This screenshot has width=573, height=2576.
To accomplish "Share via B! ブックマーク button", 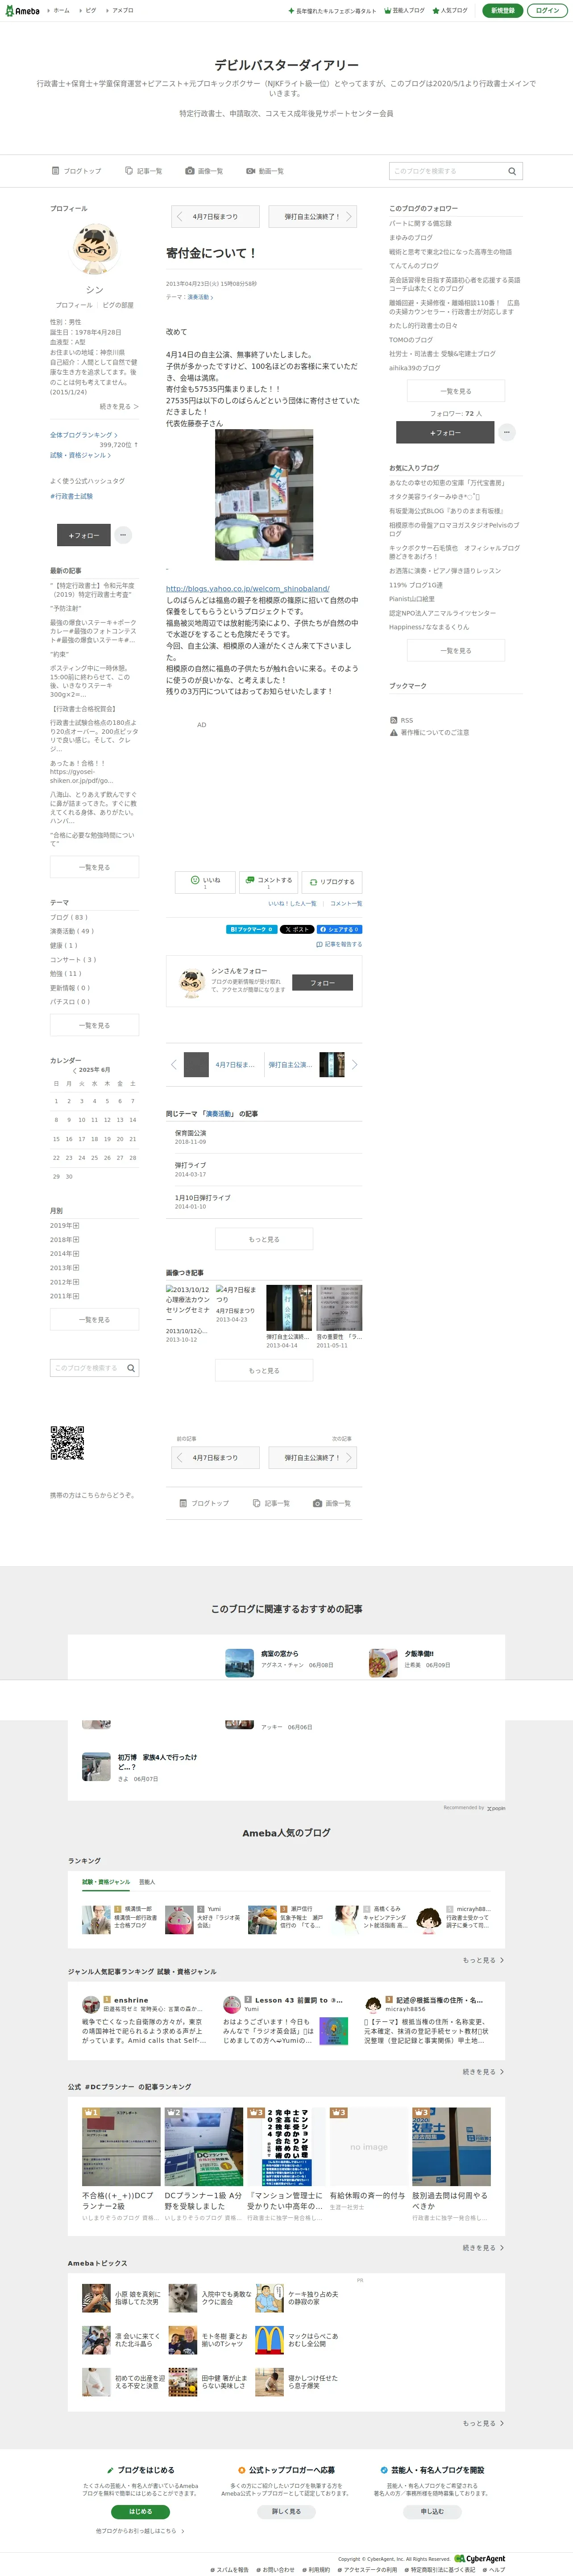I will tap(251, 929).
